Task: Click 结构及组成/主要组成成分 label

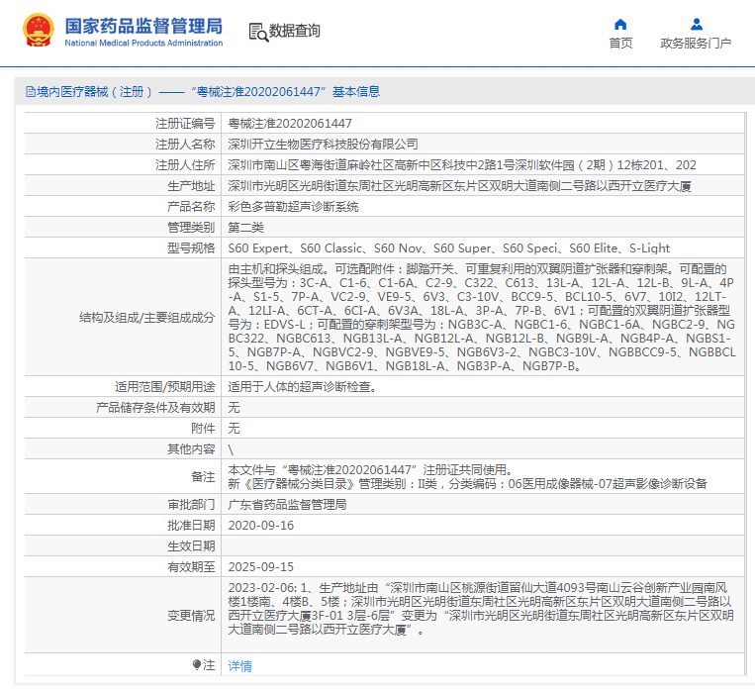Action: pyautogui.click(x=146, y=318)
